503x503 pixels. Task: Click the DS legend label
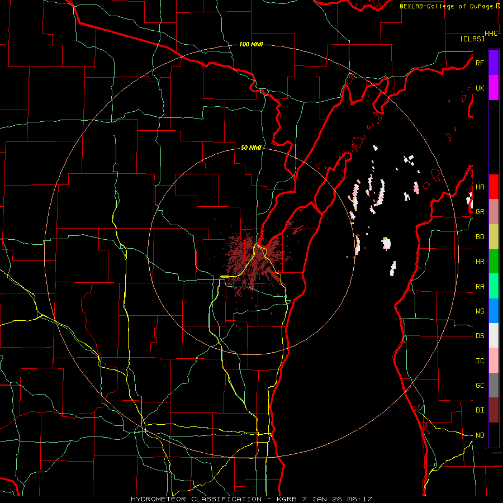(480, 336)
